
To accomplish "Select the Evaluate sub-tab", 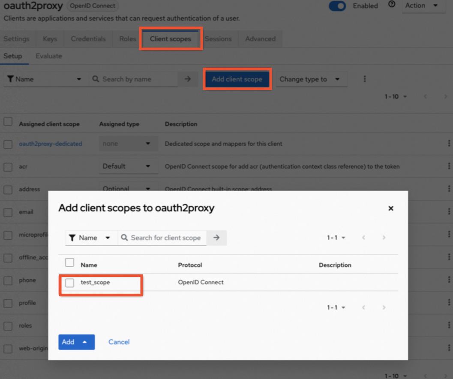I will pos(49,56).
